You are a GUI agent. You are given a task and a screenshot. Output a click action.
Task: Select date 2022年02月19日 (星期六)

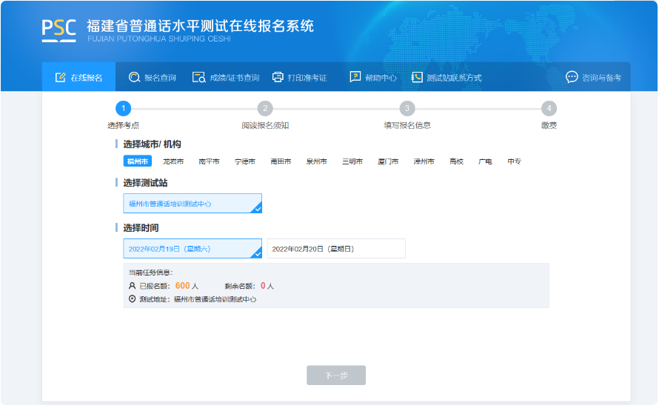tap(192, 249)
